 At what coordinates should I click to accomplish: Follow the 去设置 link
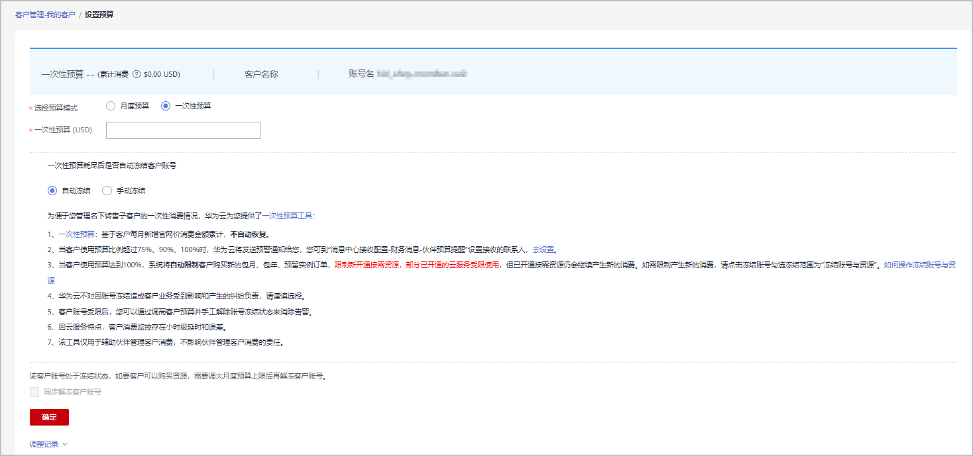pos(543,250)
